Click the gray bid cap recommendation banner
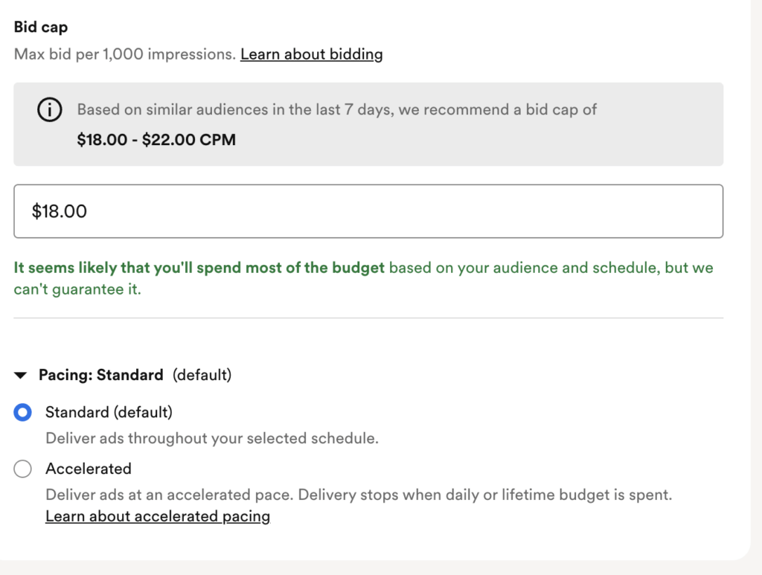This screenshot has width=762, height=575. point(368,124)
